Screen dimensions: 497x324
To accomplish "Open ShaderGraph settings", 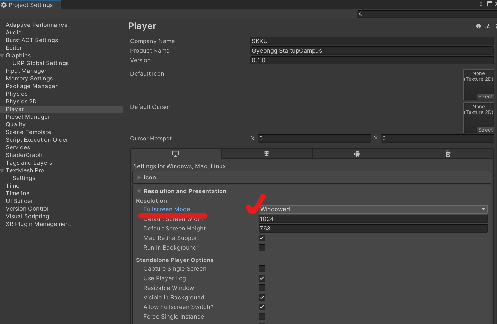I will 24,155.
